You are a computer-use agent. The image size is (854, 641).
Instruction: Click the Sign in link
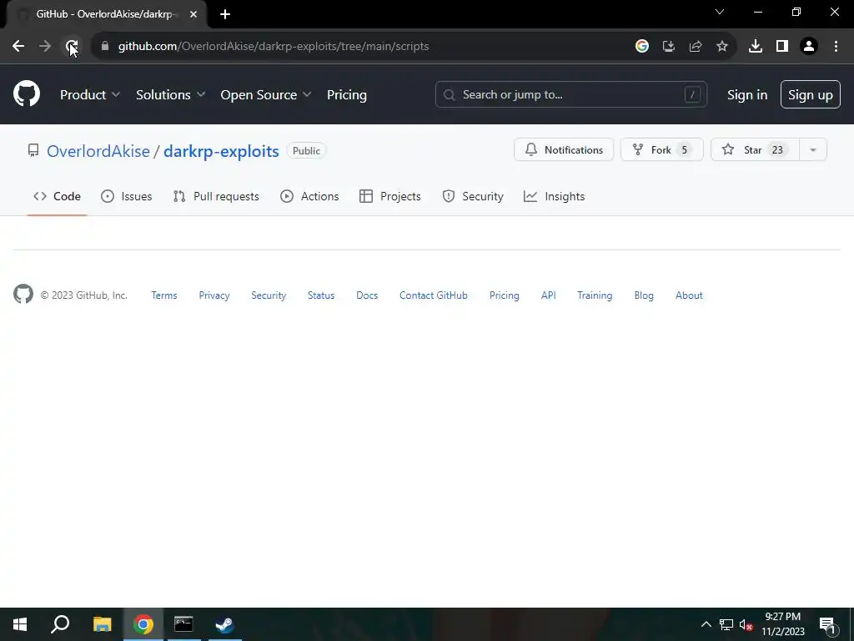(747, 95)
